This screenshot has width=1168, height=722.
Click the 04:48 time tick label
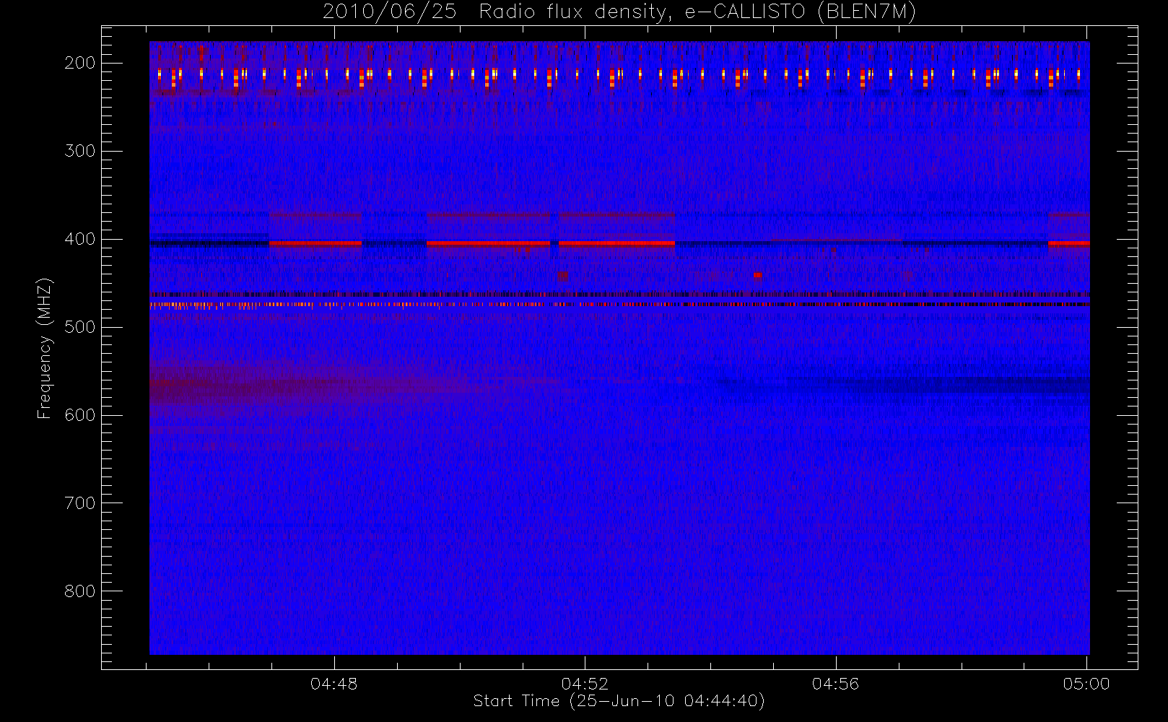tap(334, 684)
